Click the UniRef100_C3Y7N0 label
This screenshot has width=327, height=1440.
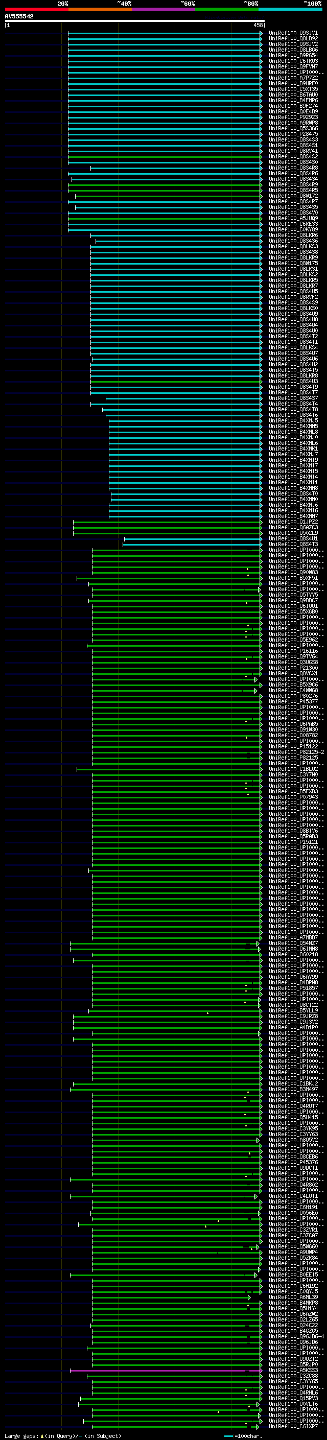coord(293,775)
